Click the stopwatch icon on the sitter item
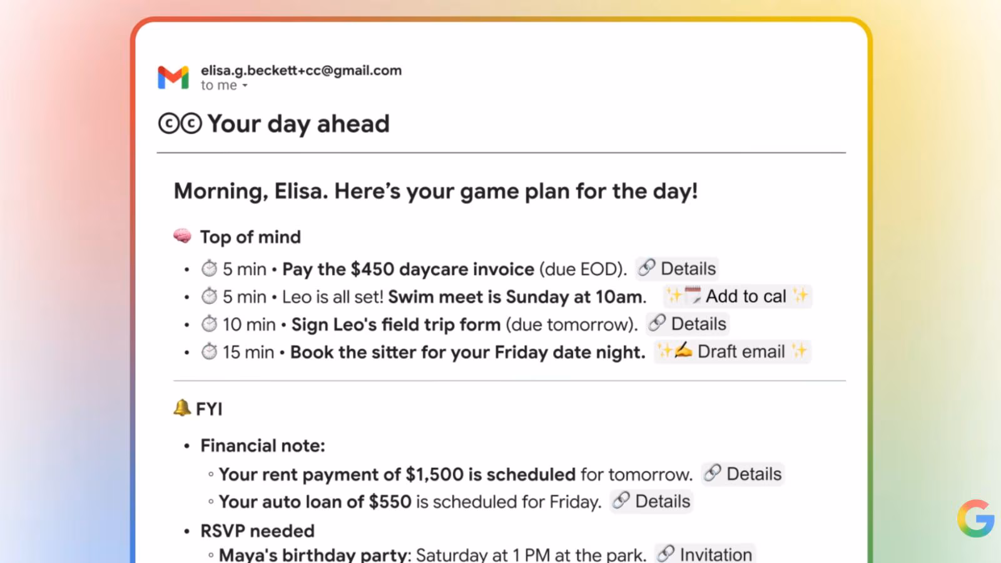Image resolution: width=1001 pixels, height=563 pixels. 209,352
